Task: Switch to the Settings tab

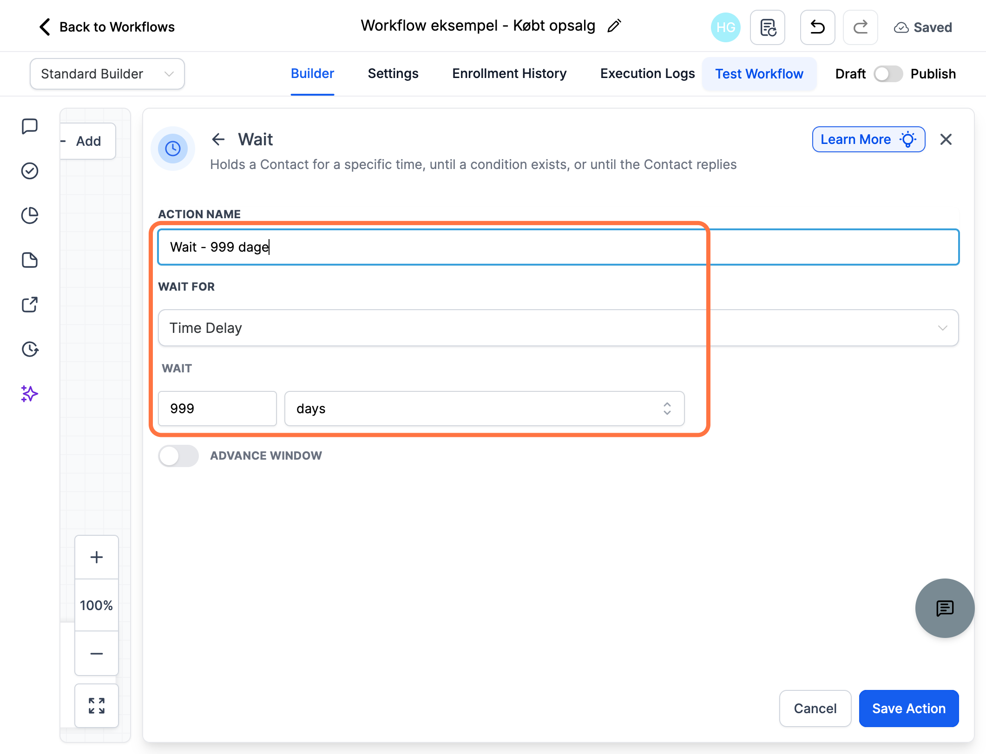Action: point(393,73)
